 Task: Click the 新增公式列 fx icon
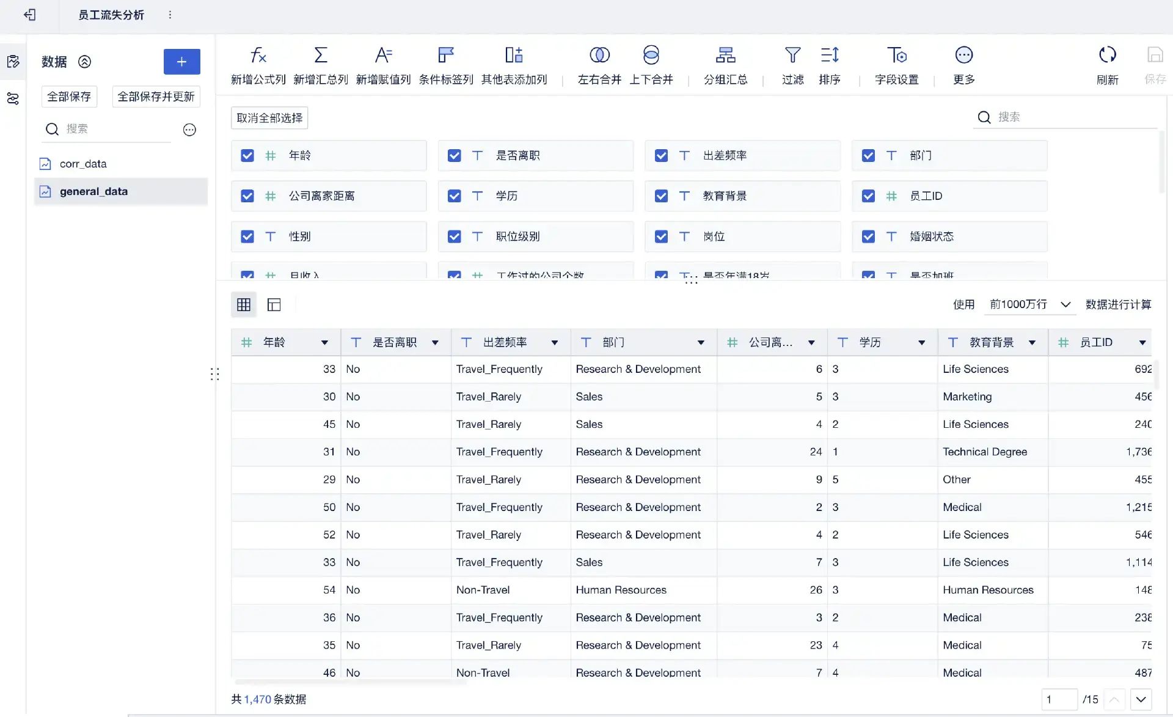pyautogui.click(x=258, y=56)
